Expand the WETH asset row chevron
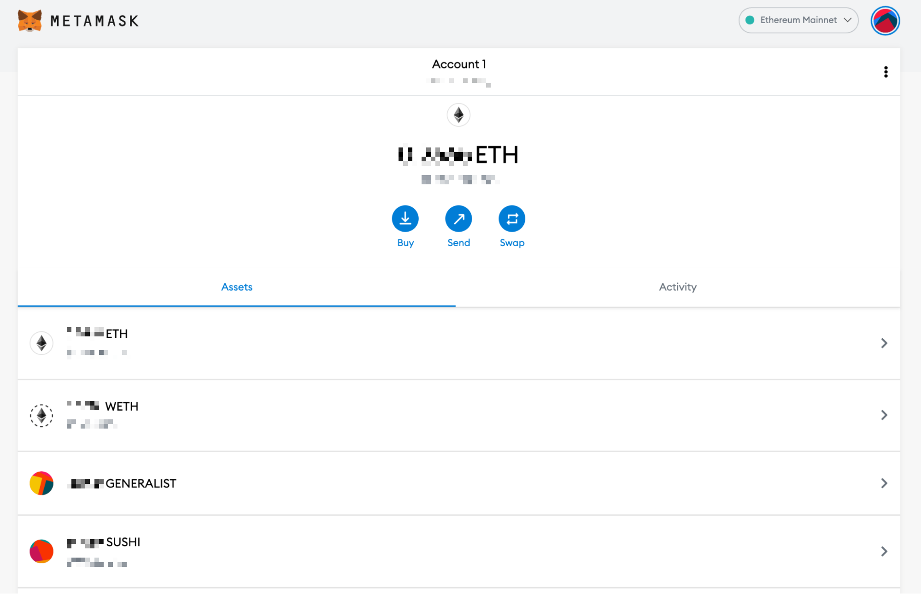This screenshot has width=921, height=594. (884, 415)
